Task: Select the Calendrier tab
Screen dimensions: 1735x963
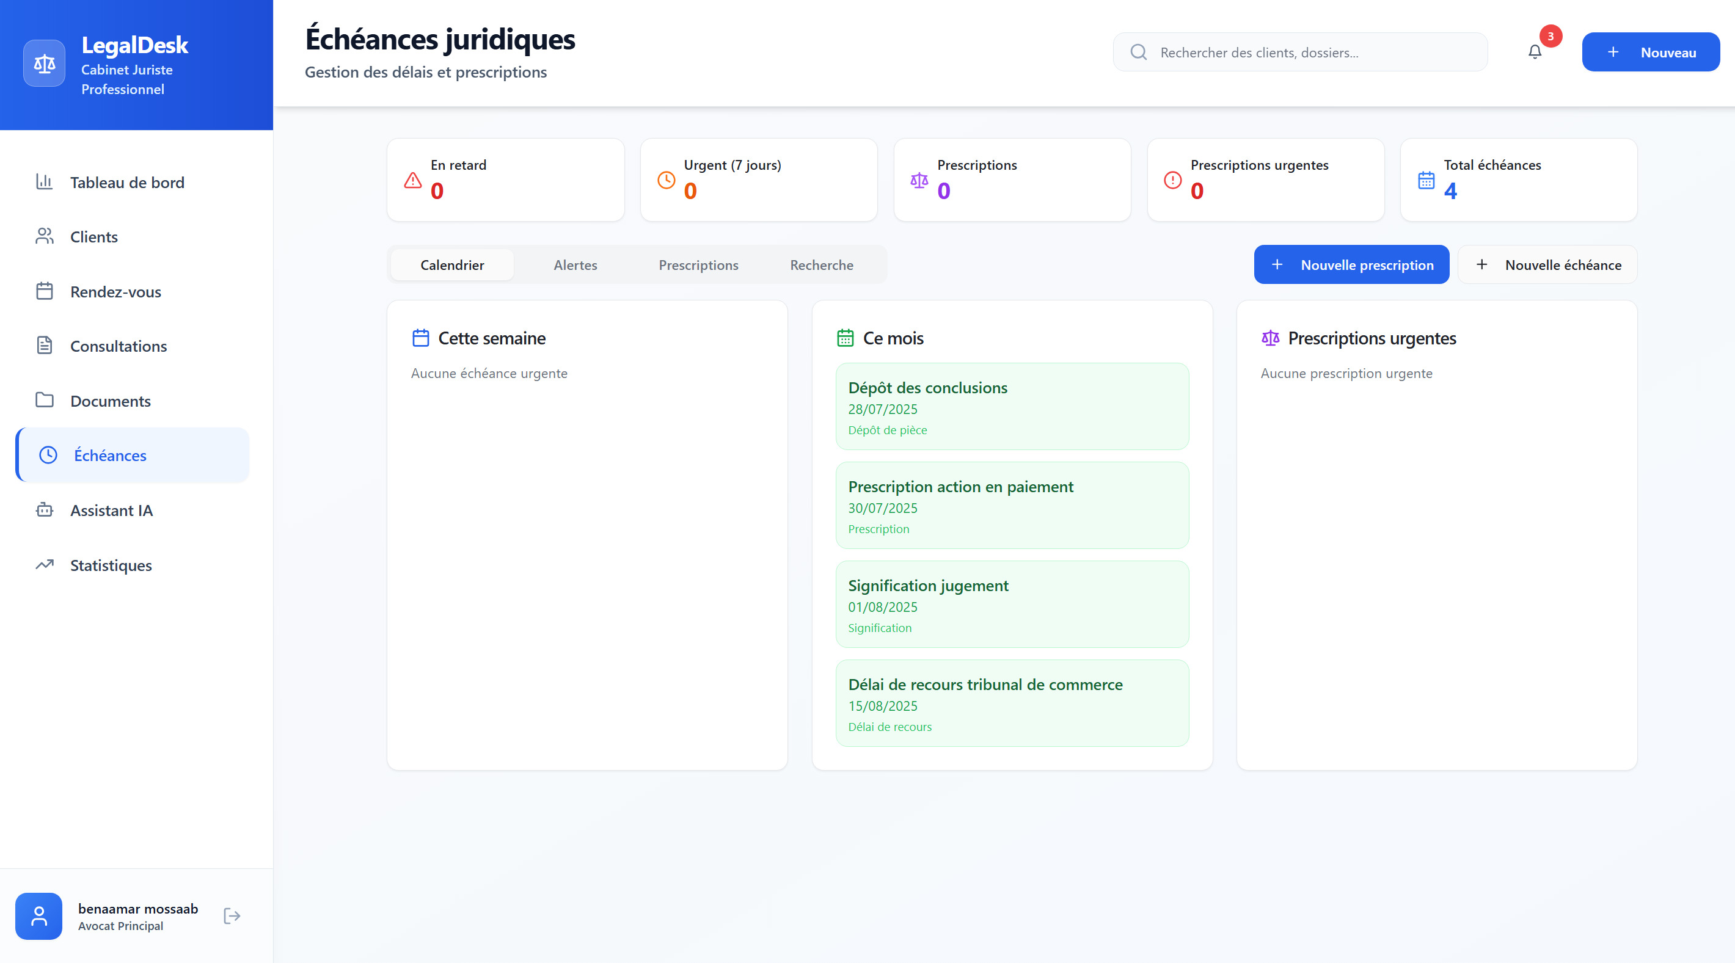Action: click(452, 264)
